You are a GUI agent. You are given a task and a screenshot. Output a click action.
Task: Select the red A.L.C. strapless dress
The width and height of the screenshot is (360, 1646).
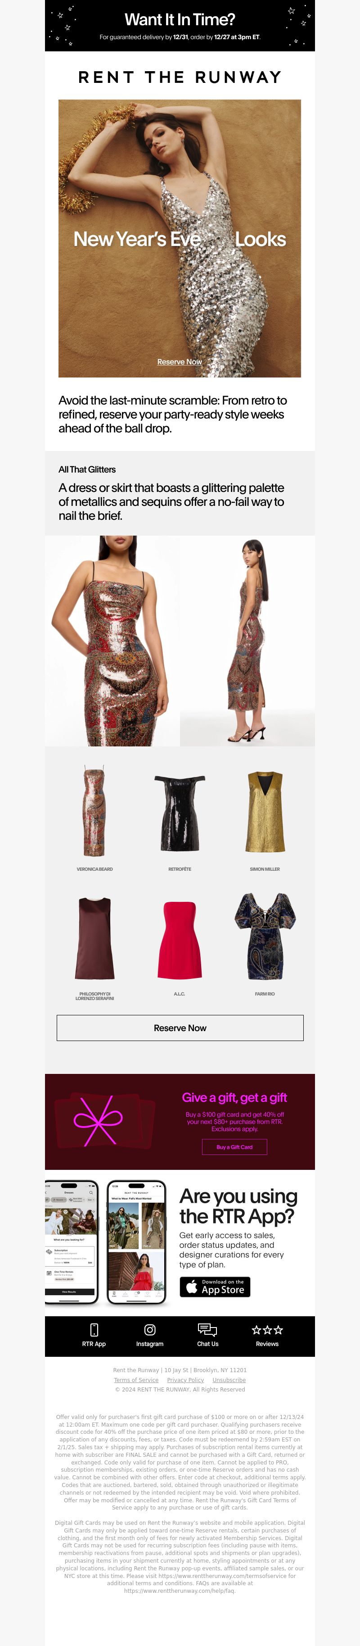180,939
